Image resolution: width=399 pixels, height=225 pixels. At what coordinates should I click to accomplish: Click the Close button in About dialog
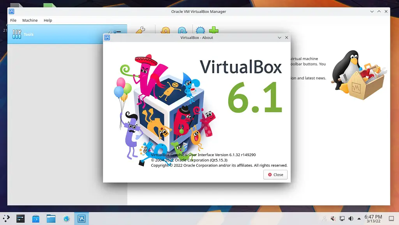tap(275, 175)
